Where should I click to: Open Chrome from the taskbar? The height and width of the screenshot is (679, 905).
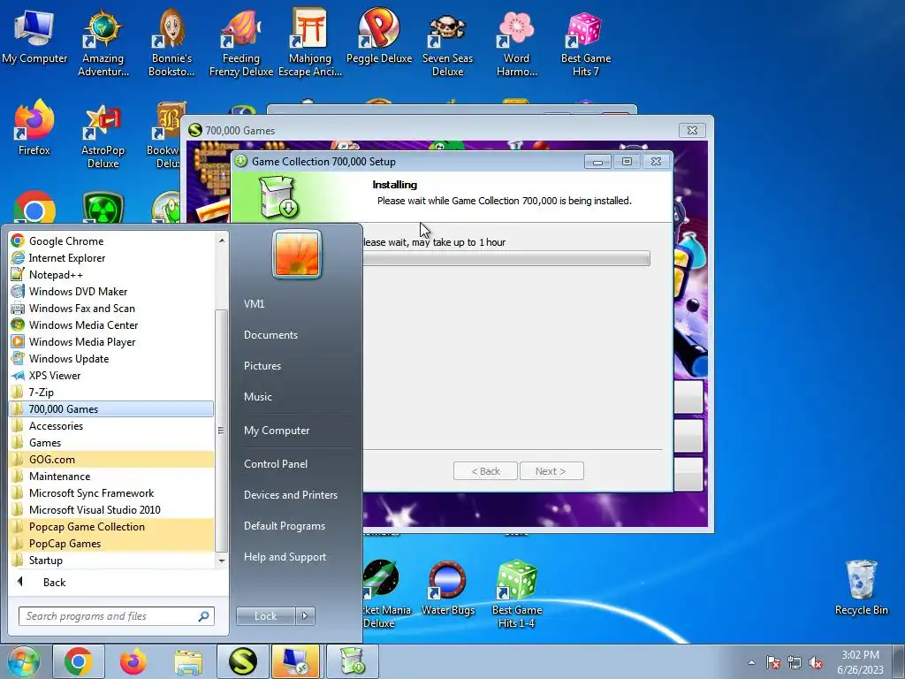[x=79, y=661]
